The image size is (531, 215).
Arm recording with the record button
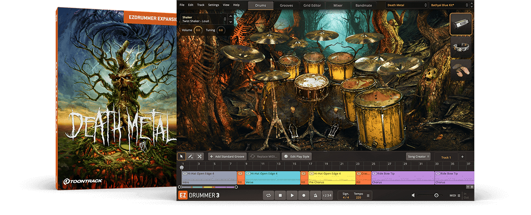point(304,195)
